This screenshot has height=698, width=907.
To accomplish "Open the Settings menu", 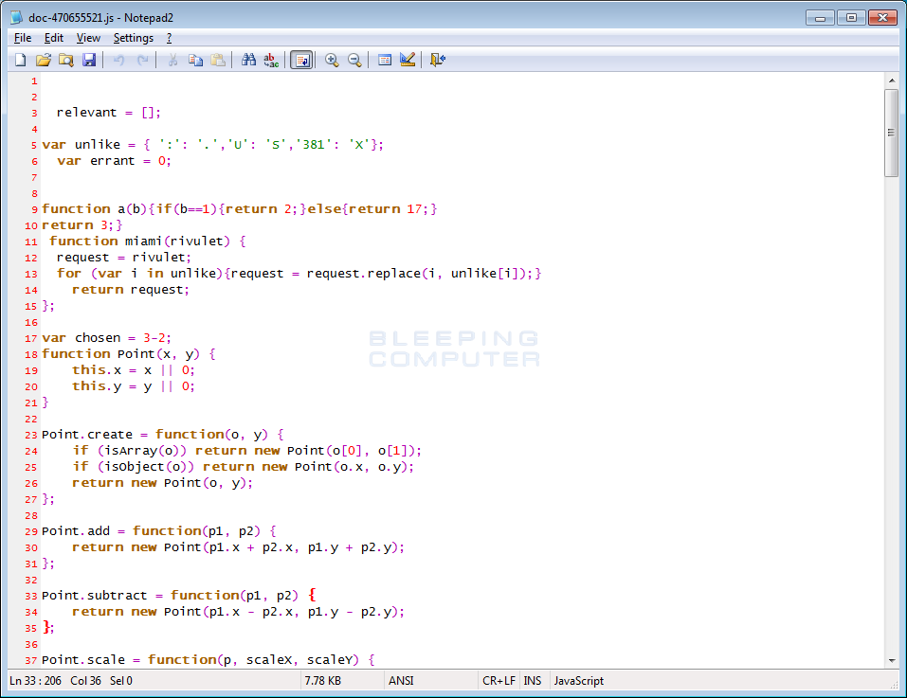I will point(133,38).
